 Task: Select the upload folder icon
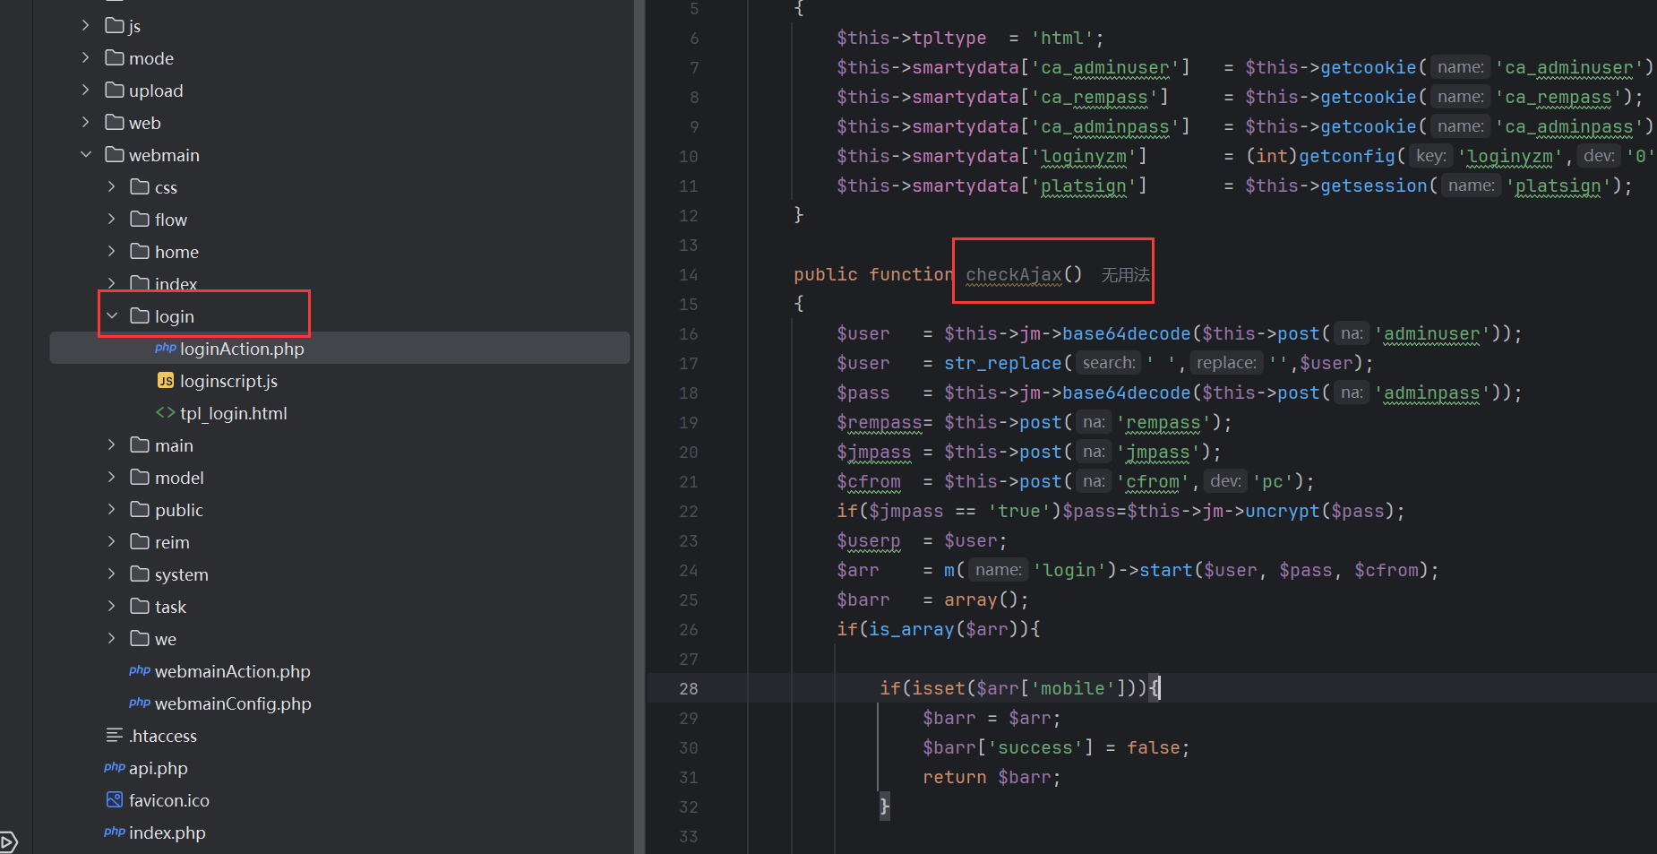coord(114,90)
